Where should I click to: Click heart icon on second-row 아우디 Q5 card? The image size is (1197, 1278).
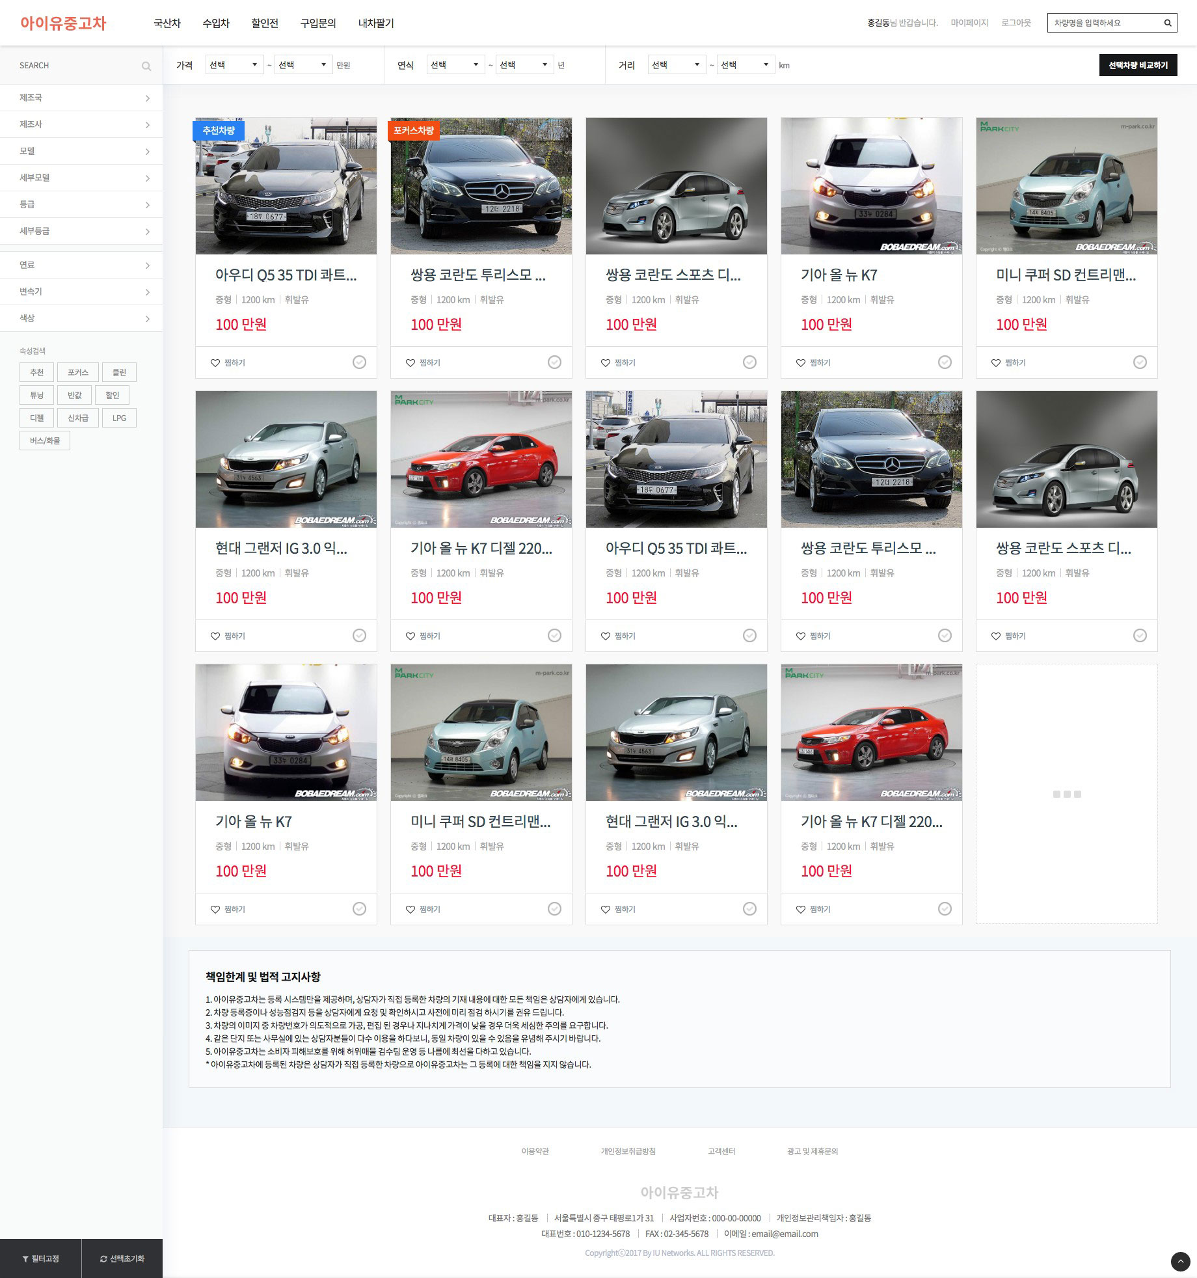point(606,636)
